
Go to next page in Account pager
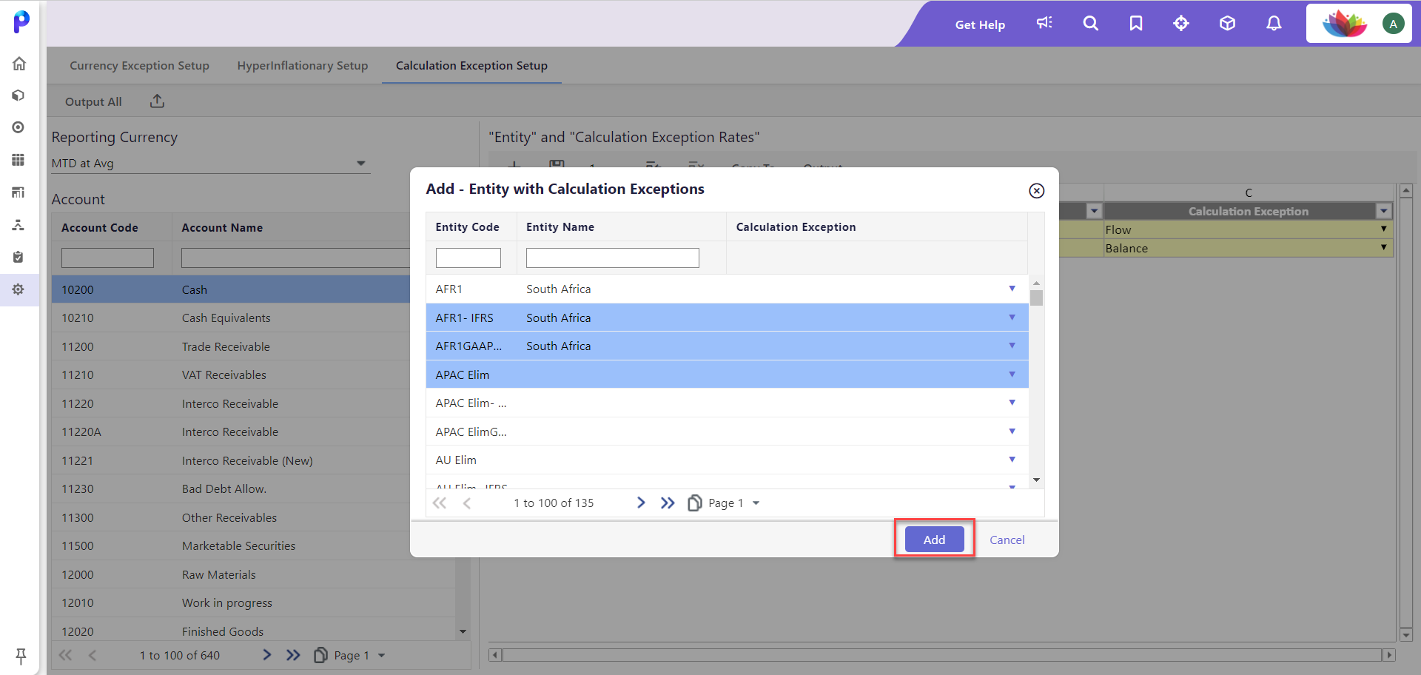point(267,655)
